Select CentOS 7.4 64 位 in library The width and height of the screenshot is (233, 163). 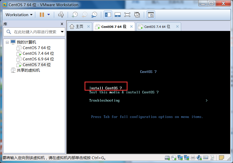click(x=38, y=53)
